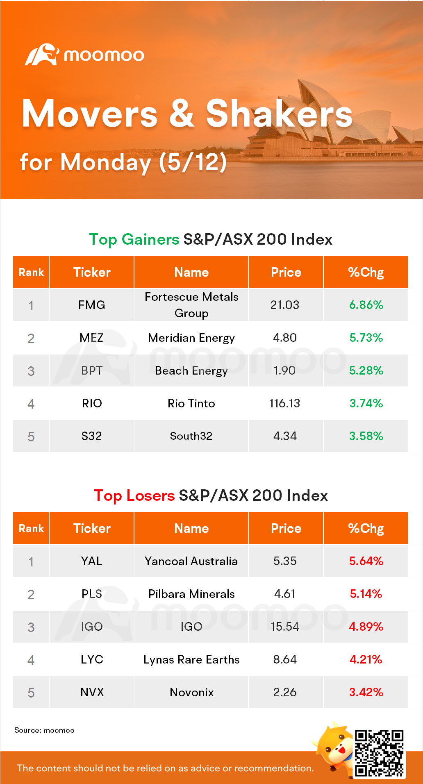
Task: Click the 'for Monday (5/12)' subtitle
Action: point(123,162)
